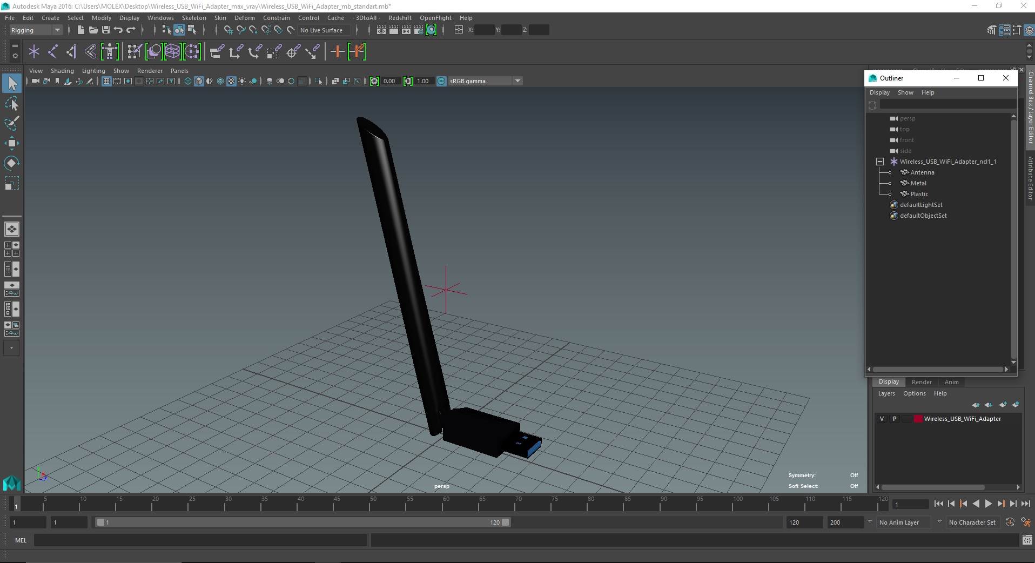Screen dimensions: 1035x563
Task: Select the Antenna node in Outliner
Action: [x=922, y=172]
